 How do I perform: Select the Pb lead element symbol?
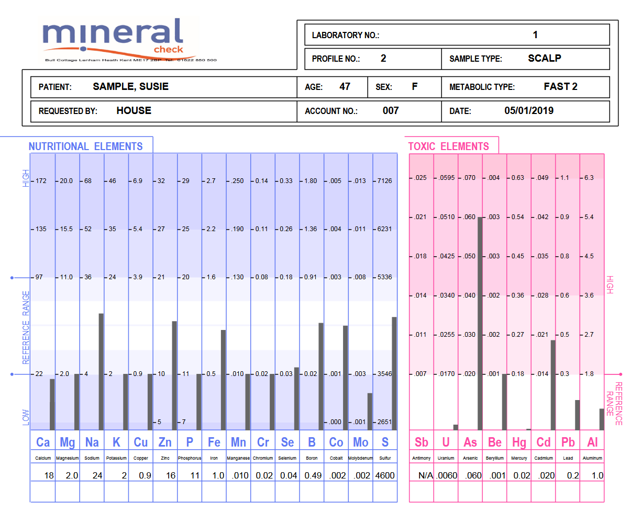568,442
